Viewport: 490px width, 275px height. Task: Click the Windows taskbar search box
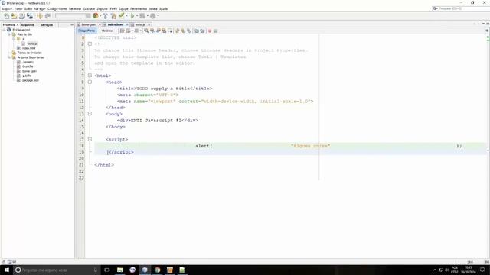click(x=56, y=270)
